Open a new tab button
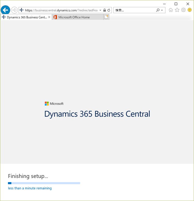 (x=106, y=17)
